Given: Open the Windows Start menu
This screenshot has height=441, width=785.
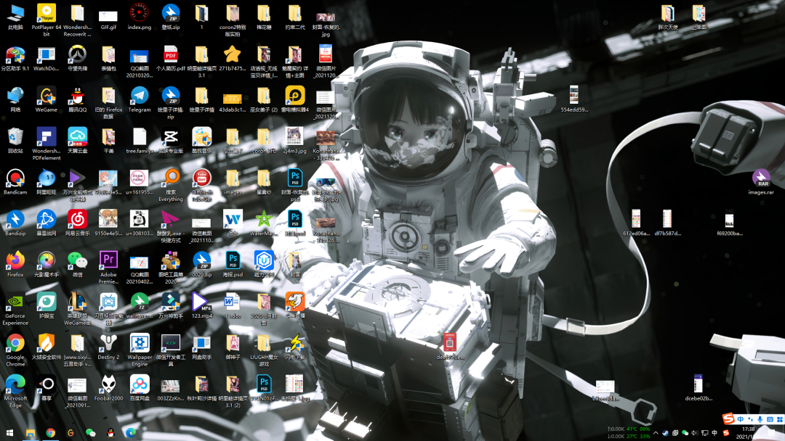Looking at the screenshot, I should [9, 432].
